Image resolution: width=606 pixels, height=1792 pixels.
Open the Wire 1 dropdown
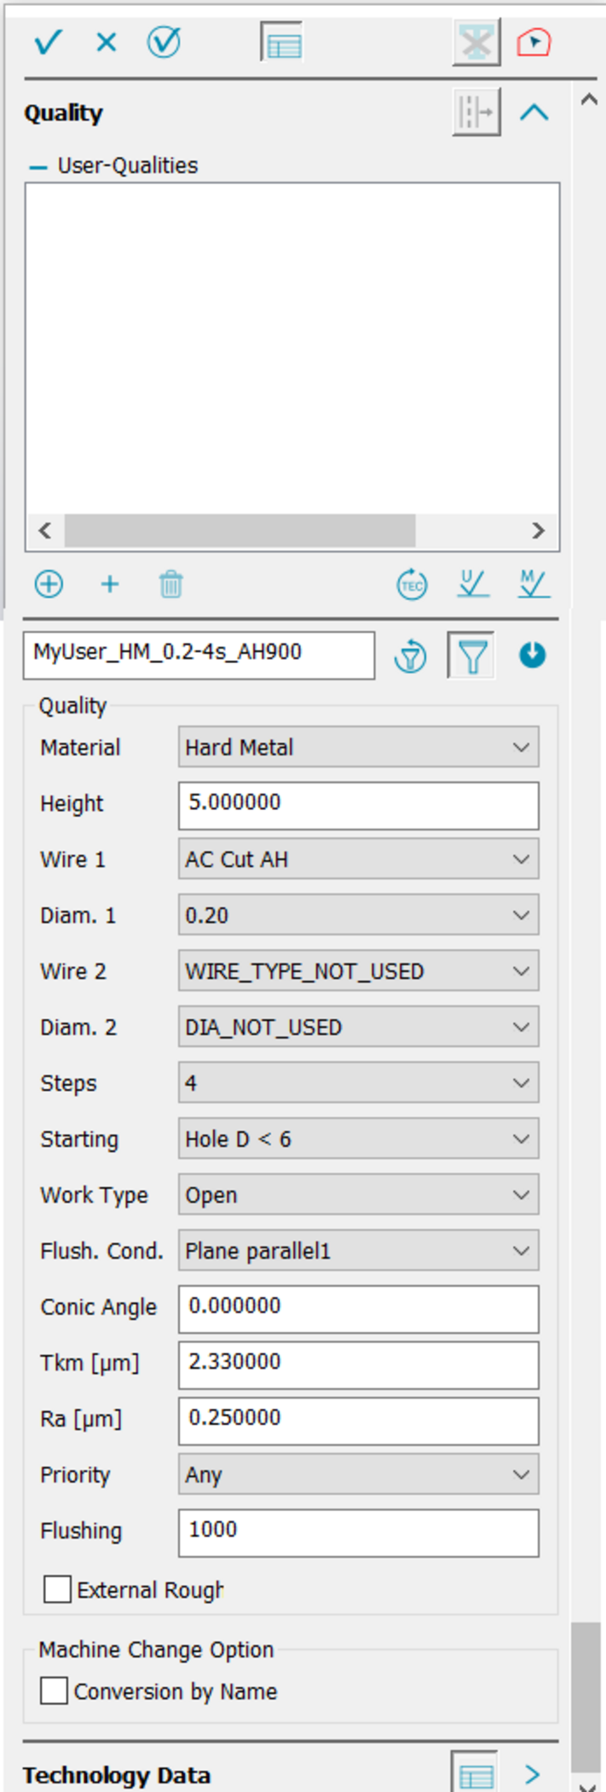click(x=358, y=859)
